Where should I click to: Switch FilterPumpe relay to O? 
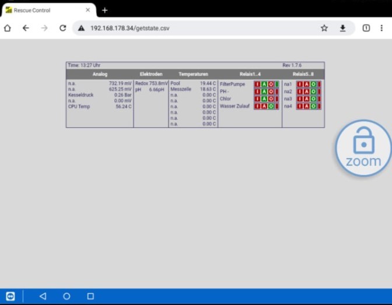[271, 84]
